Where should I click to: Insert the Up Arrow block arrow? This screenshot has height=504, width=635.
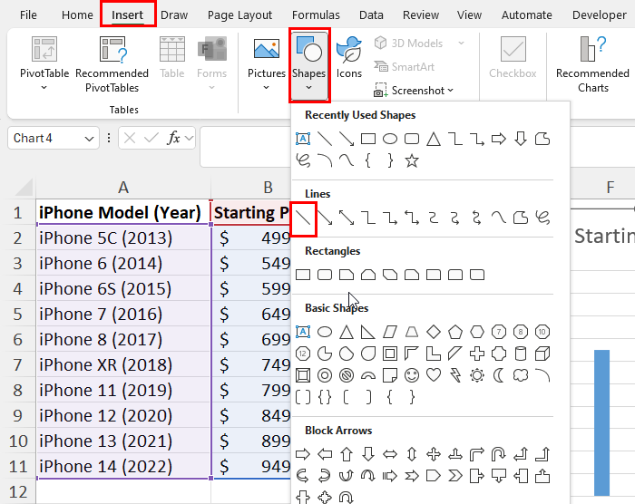click(347, 454)
